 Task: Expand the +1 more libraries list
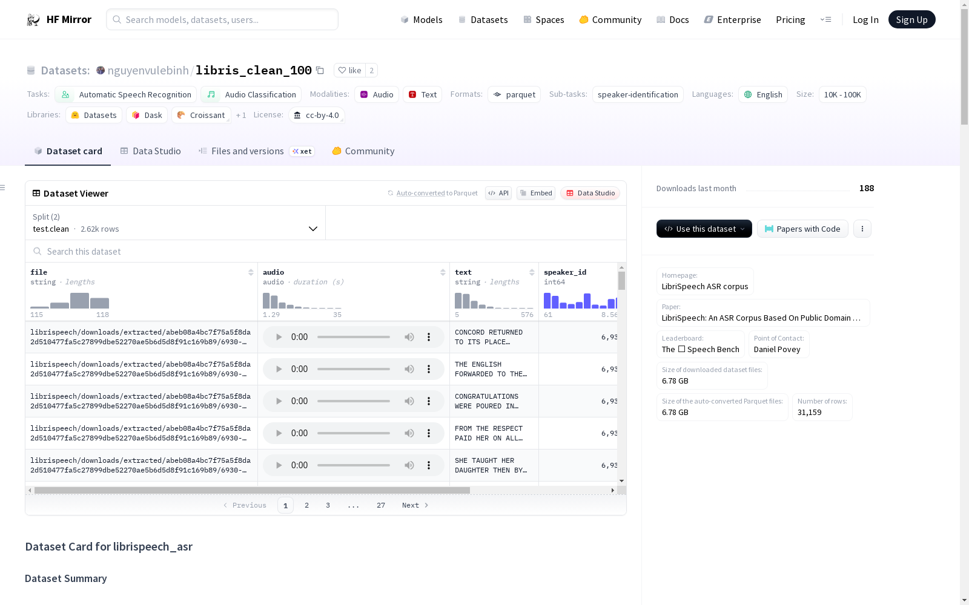(x=241, y=116)
